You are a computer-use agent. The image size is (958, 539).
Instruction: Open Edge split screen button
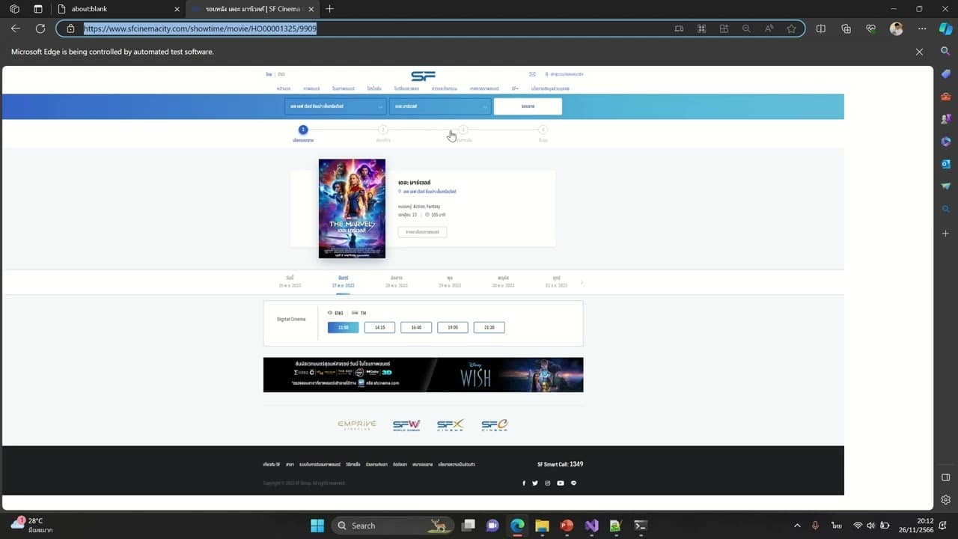821,28
